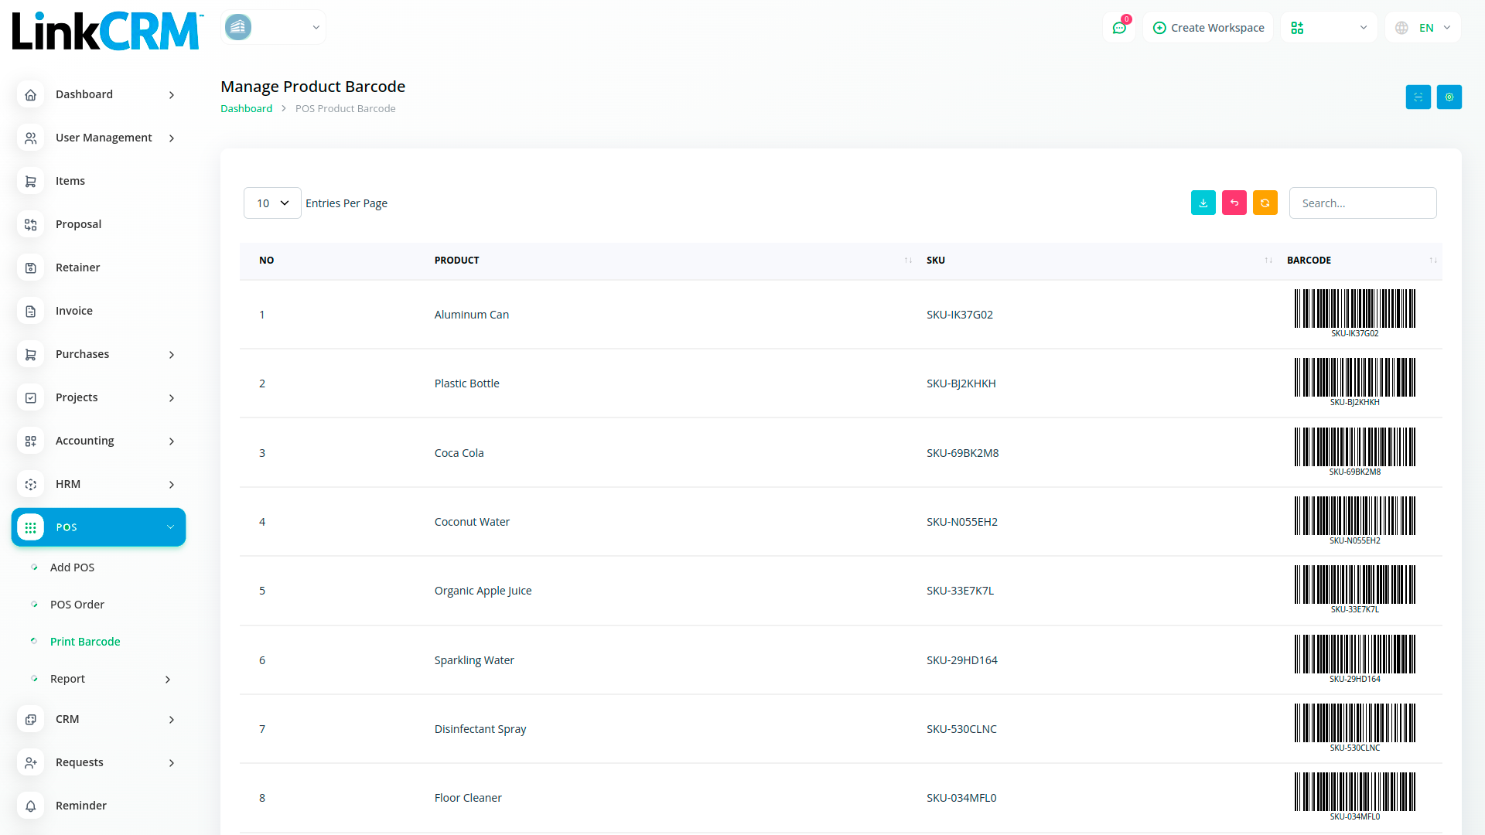The height and width of the screenshot is (835, 1485).
Task: Click the LinkCRM logo
Action: point(107,31)
